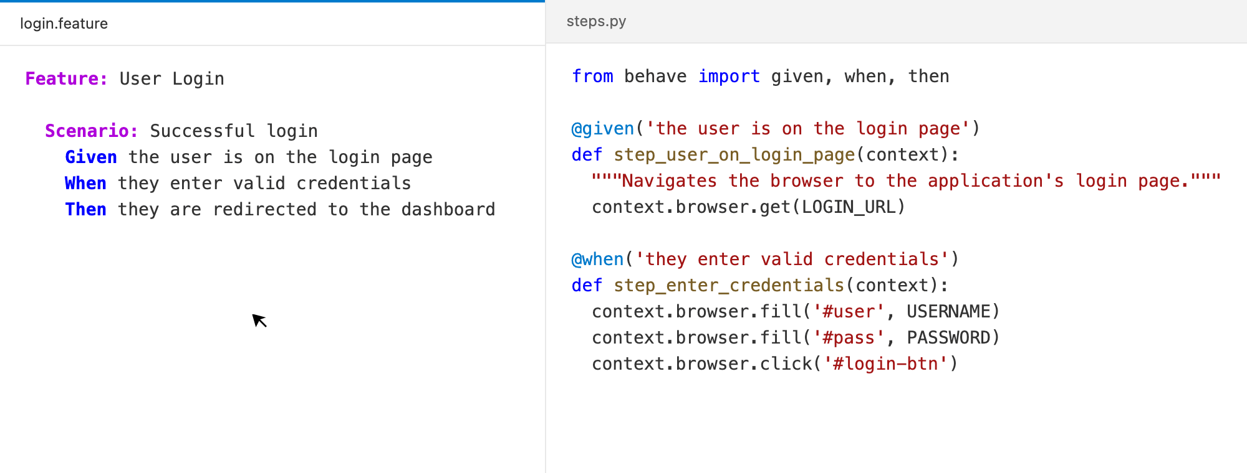
Task: Click the 'Navigates the browser' docstring
Action: pos(906,180)
